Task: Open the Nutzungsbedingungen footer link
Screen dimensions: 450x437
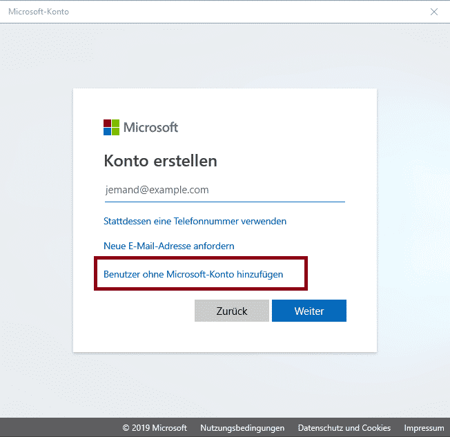Action: coord(242,428)
